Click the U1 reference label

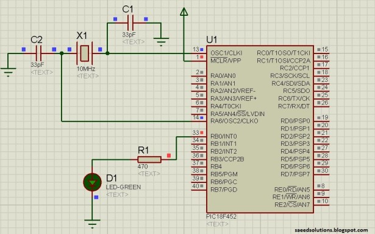click(x=212, y=40)
